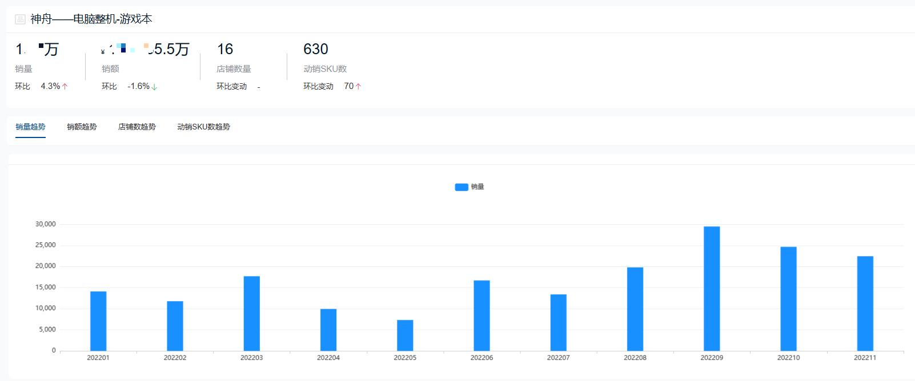
Task: Click the 店铺数量 metric label
Action: (234, 69)
